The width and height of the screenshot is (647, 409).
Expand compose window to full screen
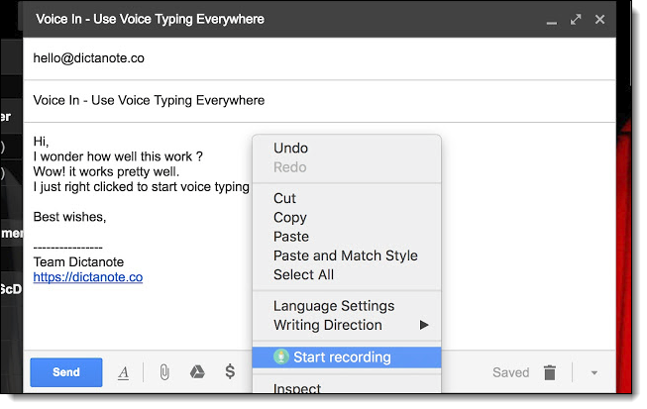tap(576, 20)
